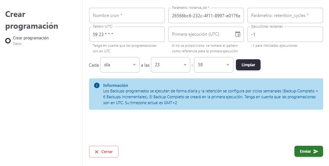This screenshot has height=166, width=329.
Task: Focus the Pattern (UTC) cron field
Action: (127, 34)
